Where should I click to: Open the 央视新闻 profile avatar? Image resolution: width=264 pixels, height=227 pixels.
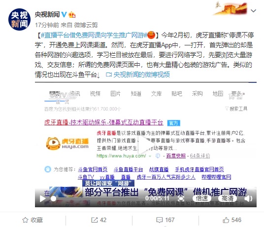click(x=19, y=19)
